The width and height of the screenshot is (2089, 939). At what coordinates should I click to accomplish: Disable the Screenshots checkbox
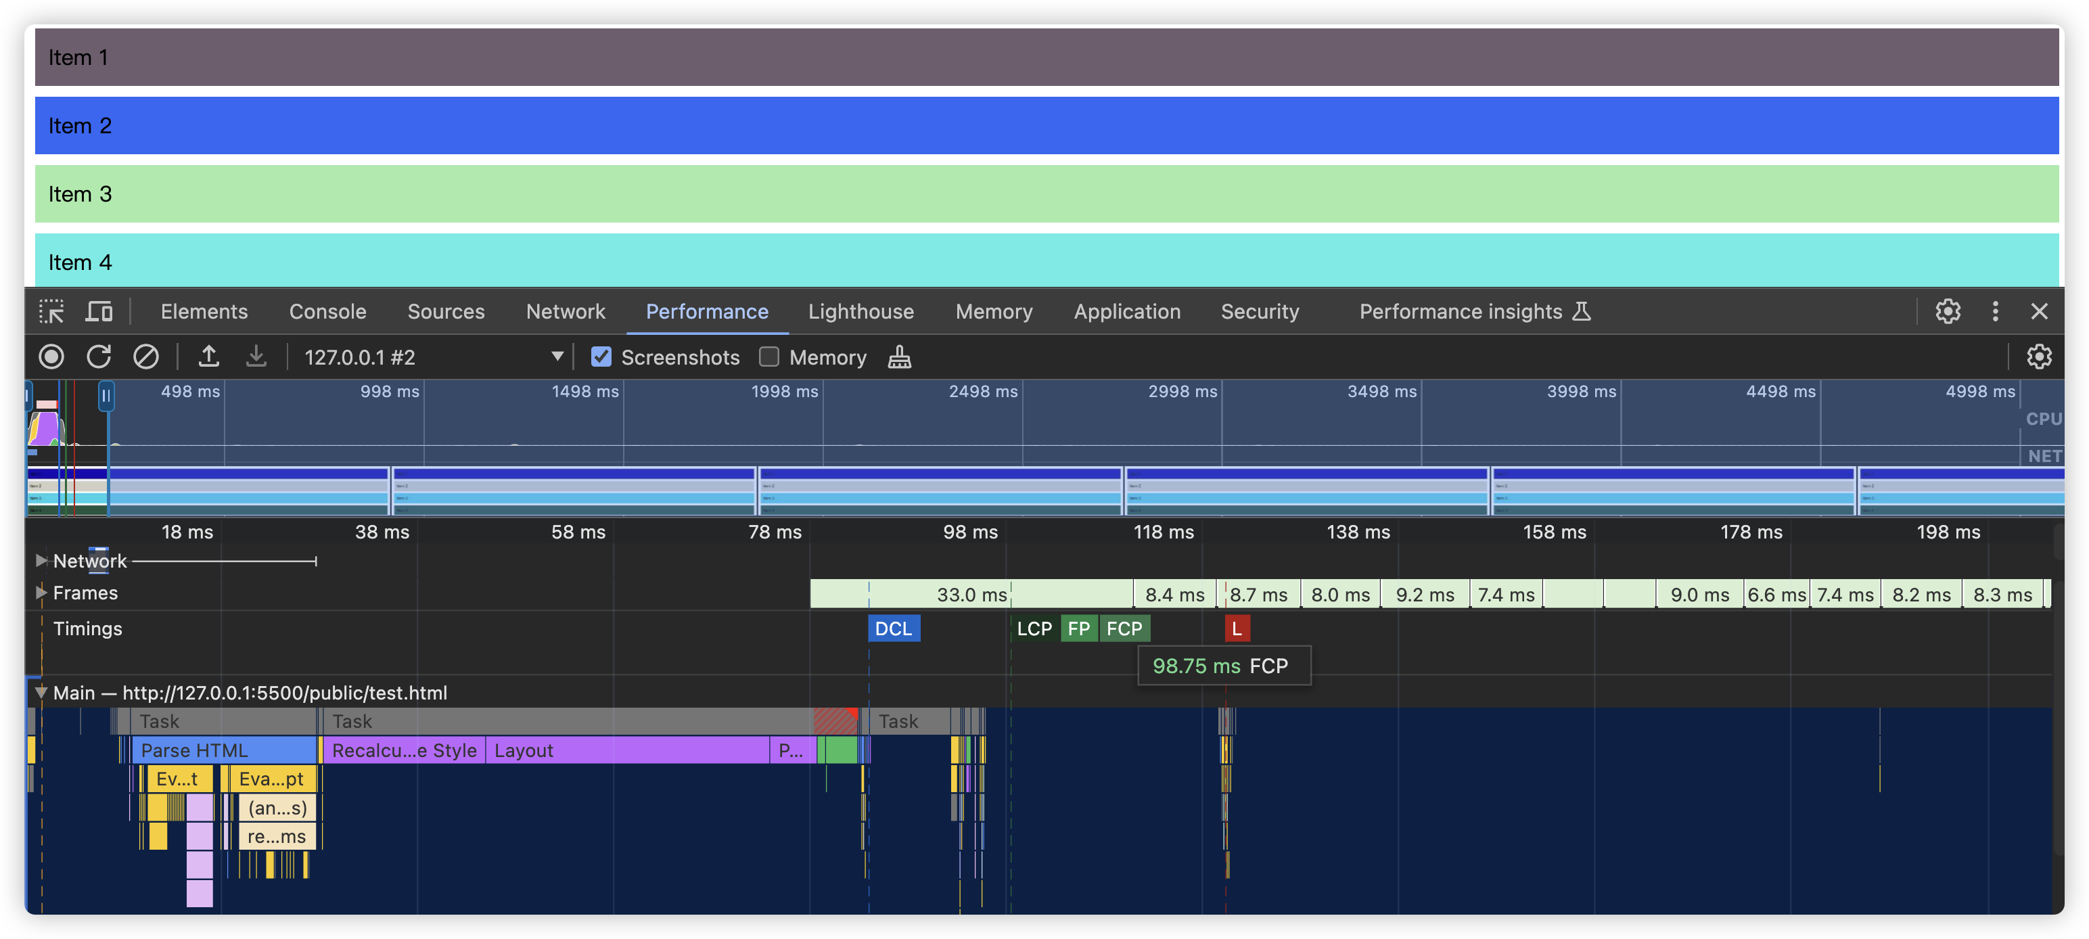[x=601, y=357]
